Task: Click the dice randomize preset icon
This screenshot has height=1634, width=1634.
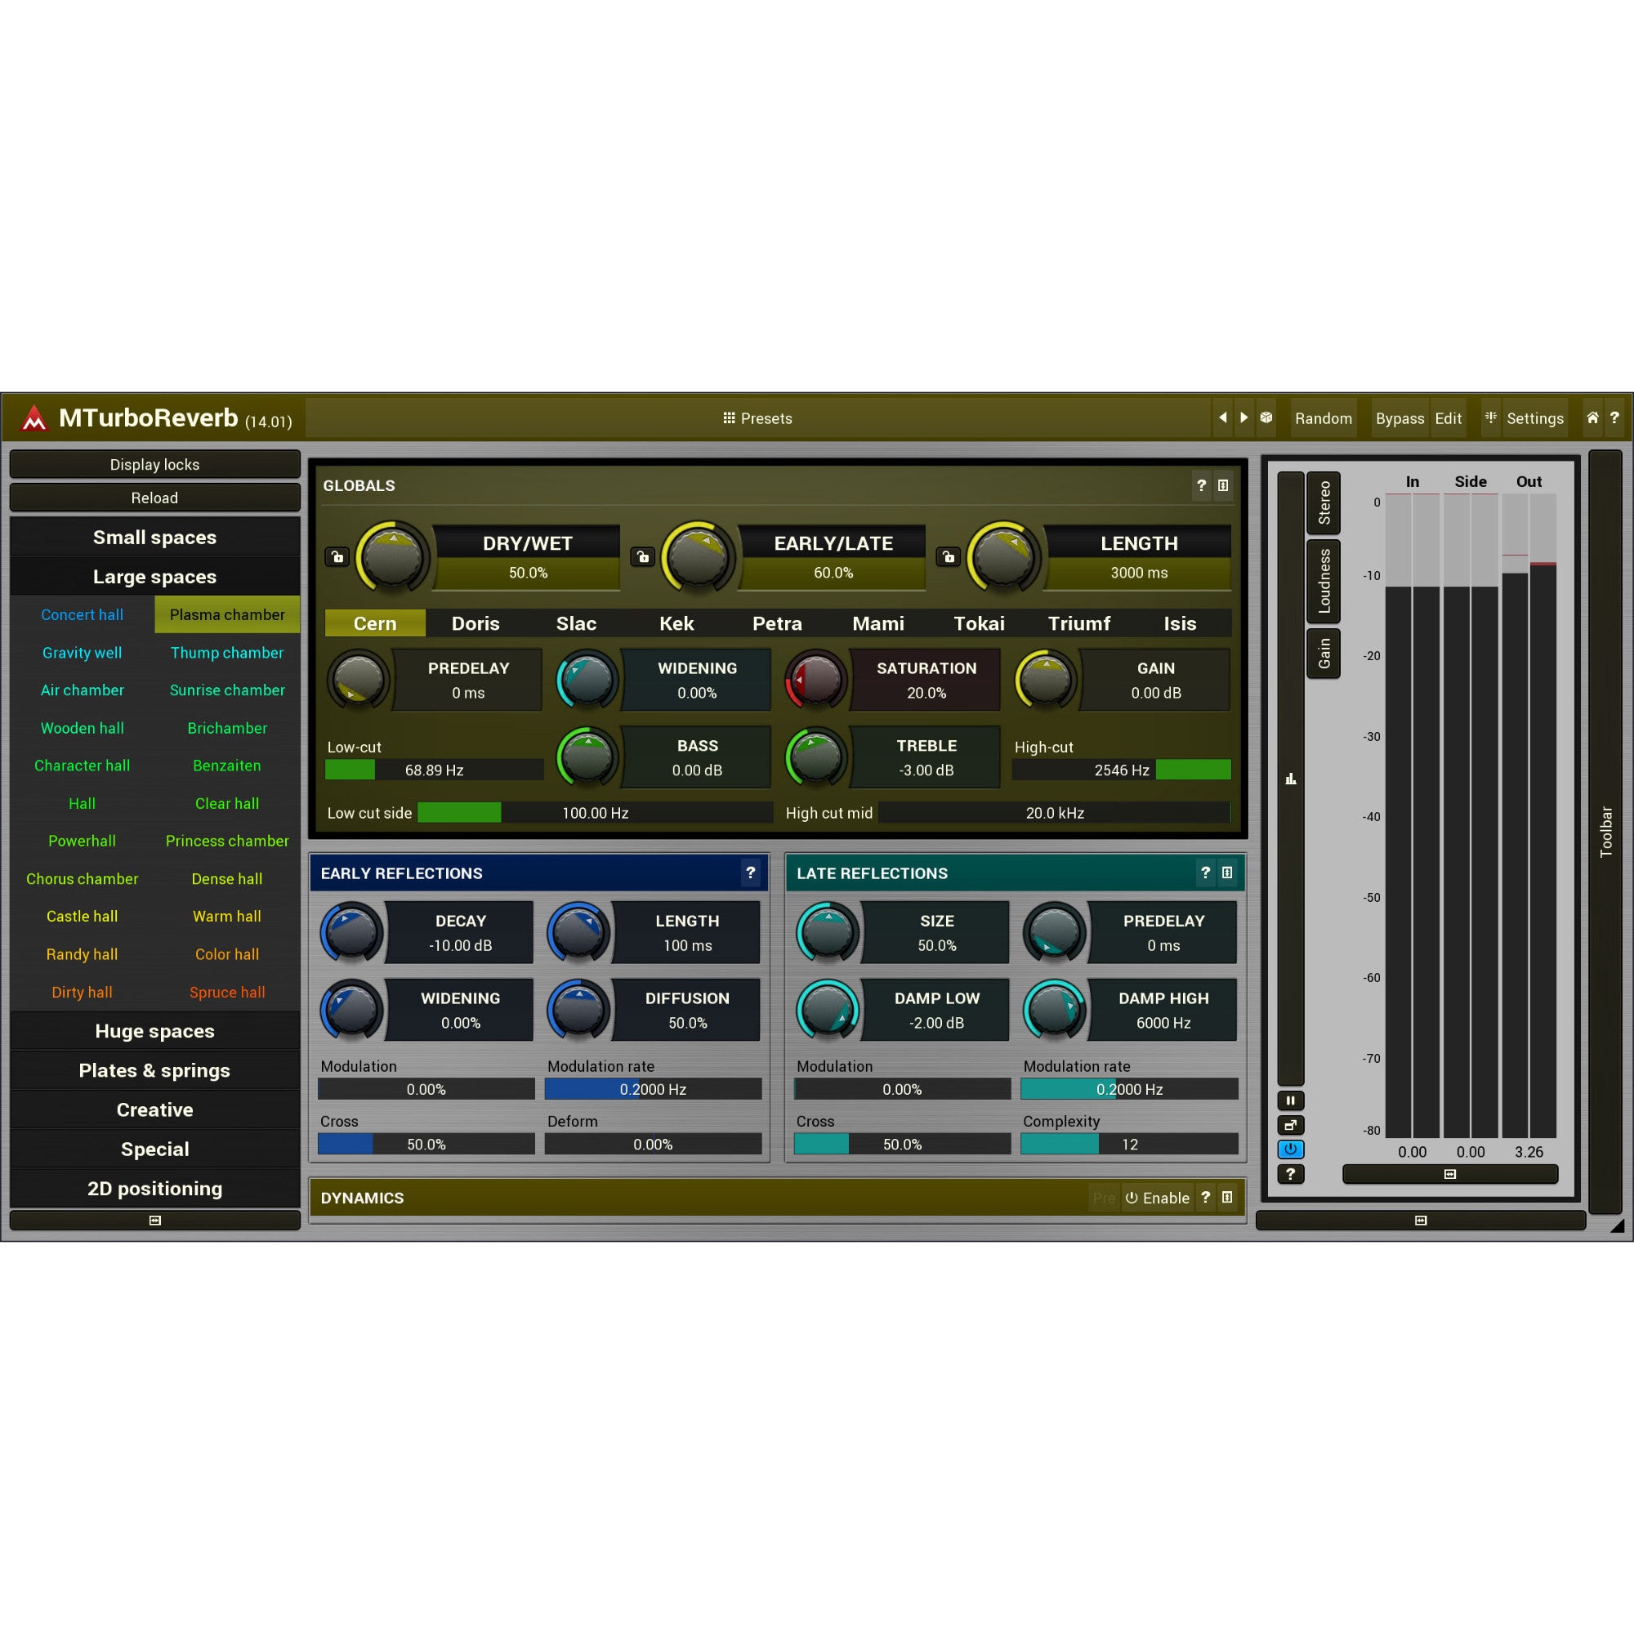Action: tap(1266, 417)
